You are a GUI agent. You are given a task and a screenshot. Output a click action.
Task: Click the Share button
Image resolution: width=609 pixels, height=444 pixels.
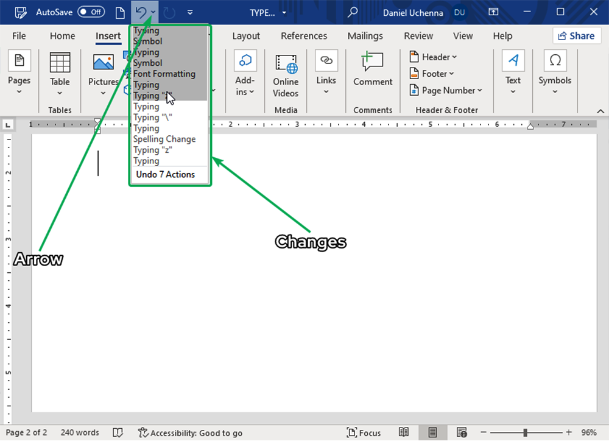click(x=576, y=36)
